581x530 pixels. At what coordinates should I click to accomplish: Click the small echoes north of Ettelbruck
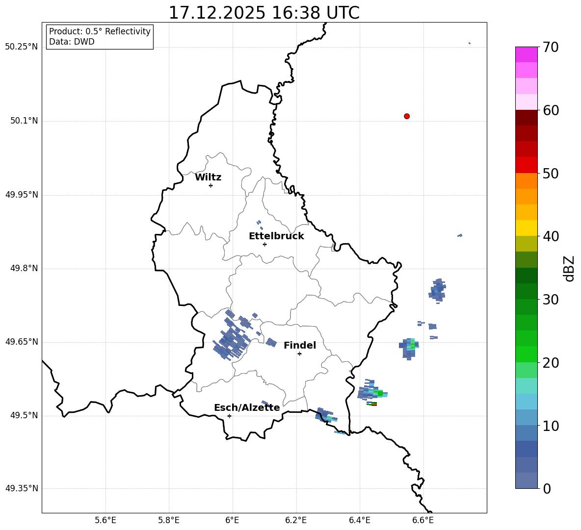[x=260, y=225]
